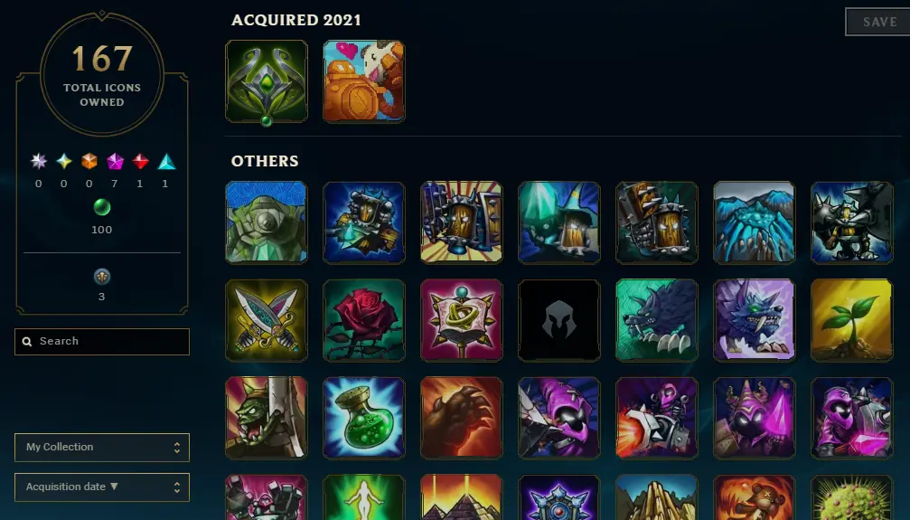Screen dimensions: 910x520
Task: Select the crossed daggers icon
Action: 267,320
